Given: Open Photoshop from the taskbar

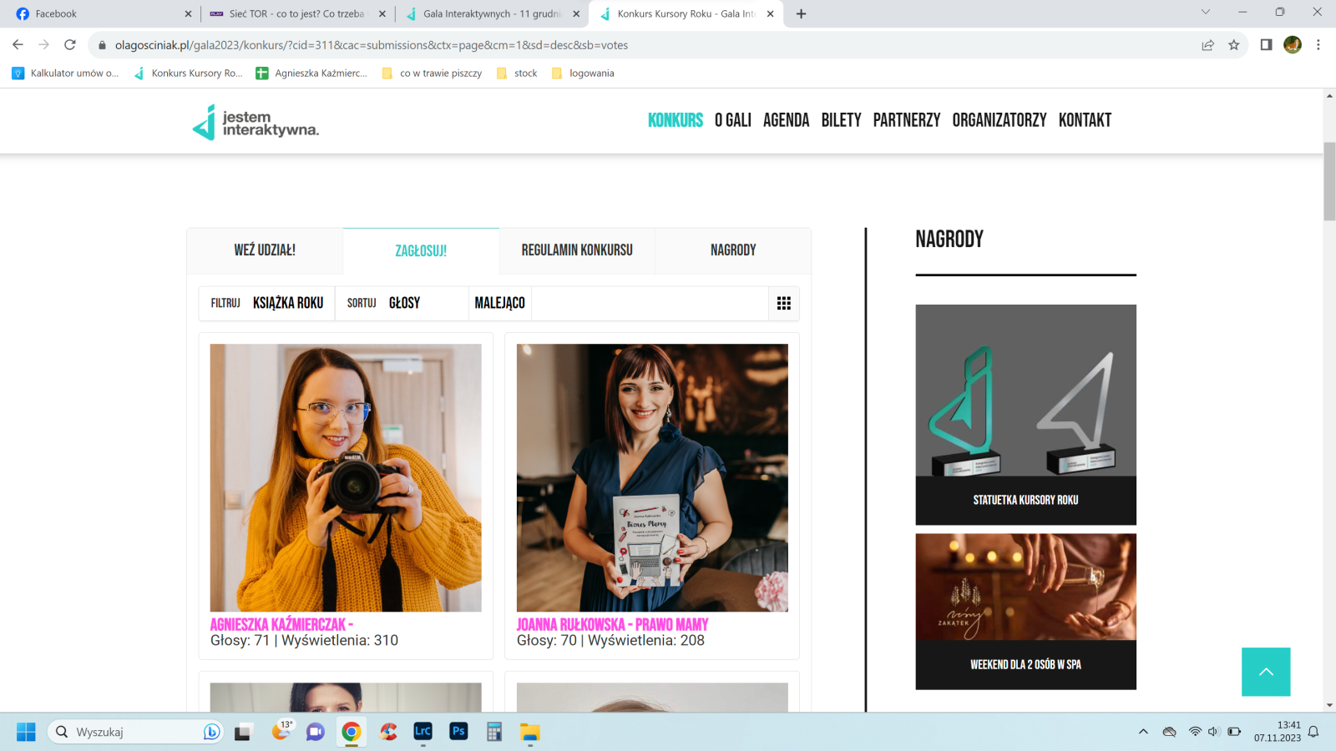Looking at the screenshot, I should click(458, 732).
